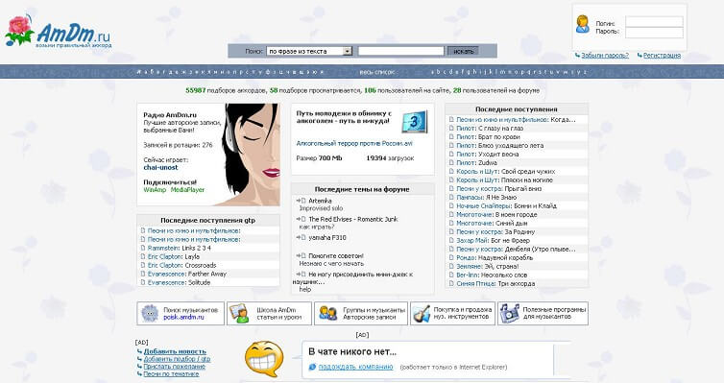Focus the search text field
This screenshot has width=724, height=383.
point(400,51)
